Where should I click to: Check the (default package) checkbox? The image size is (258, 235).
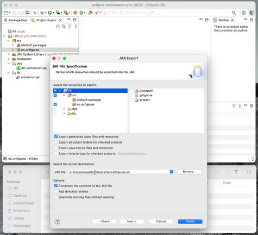[x=55, y=100]
